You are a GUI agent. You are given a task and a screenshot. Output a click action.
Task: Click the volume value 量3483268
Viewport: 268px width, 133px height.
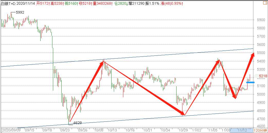tap(103, 4)
